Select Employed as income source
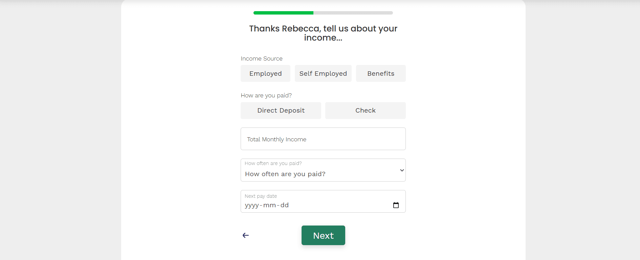This screenshot has height=260, width=640. click(265, 73)
